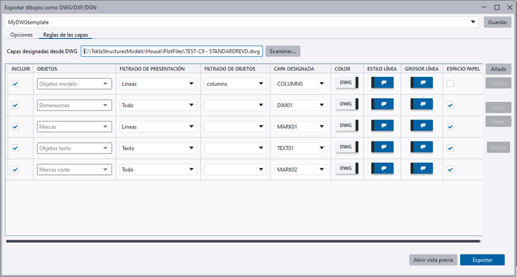517x277 pixels.
Task: Uncheck Incluir for Dimensiones row
Action: (15, 105)
